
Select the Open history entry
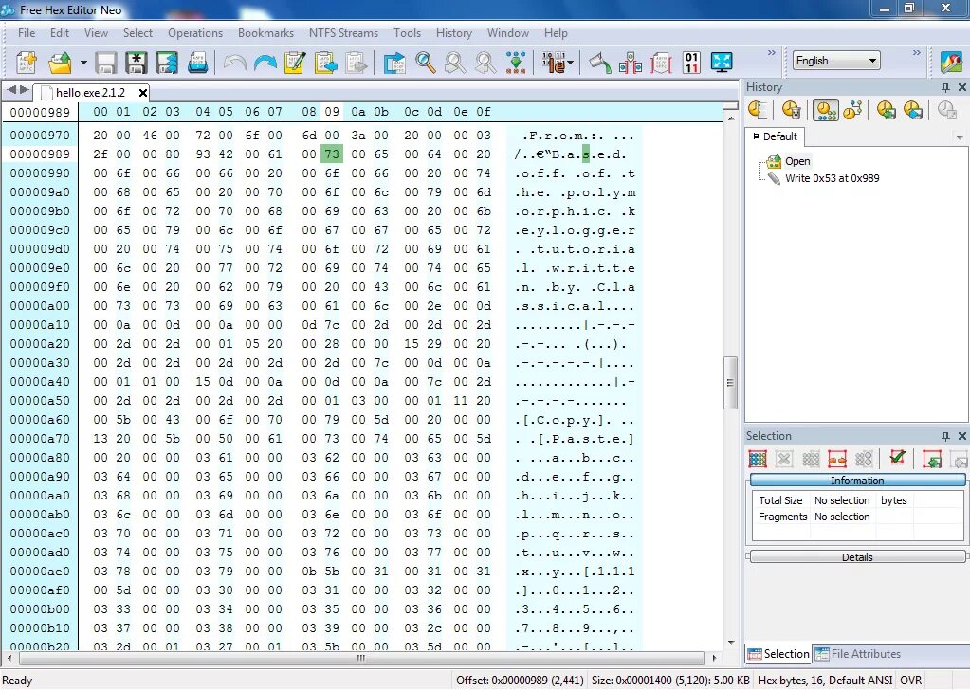(797, 161)
